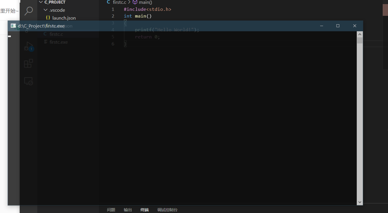Switch to the 输出 panel tab
Viewport: 388px width, 213px height.
click(128, 210)
